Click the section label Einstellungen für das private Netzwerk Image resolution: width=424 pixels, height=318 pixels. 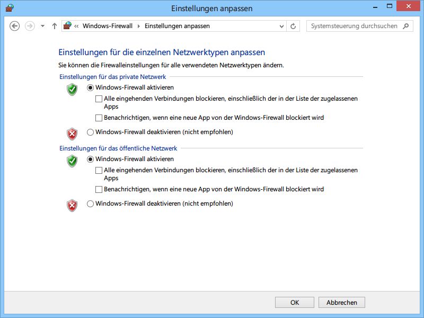pyautogui.click(x=112, y=77)
